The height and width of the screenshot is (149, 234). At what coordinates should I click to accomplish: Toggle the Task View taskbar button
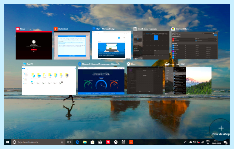(x=69, y=142)
